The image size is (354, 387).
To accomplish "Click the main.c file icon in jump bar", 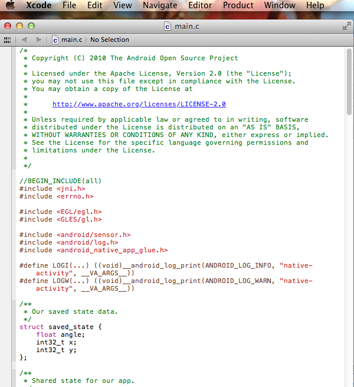I will (x=55, y=40).
